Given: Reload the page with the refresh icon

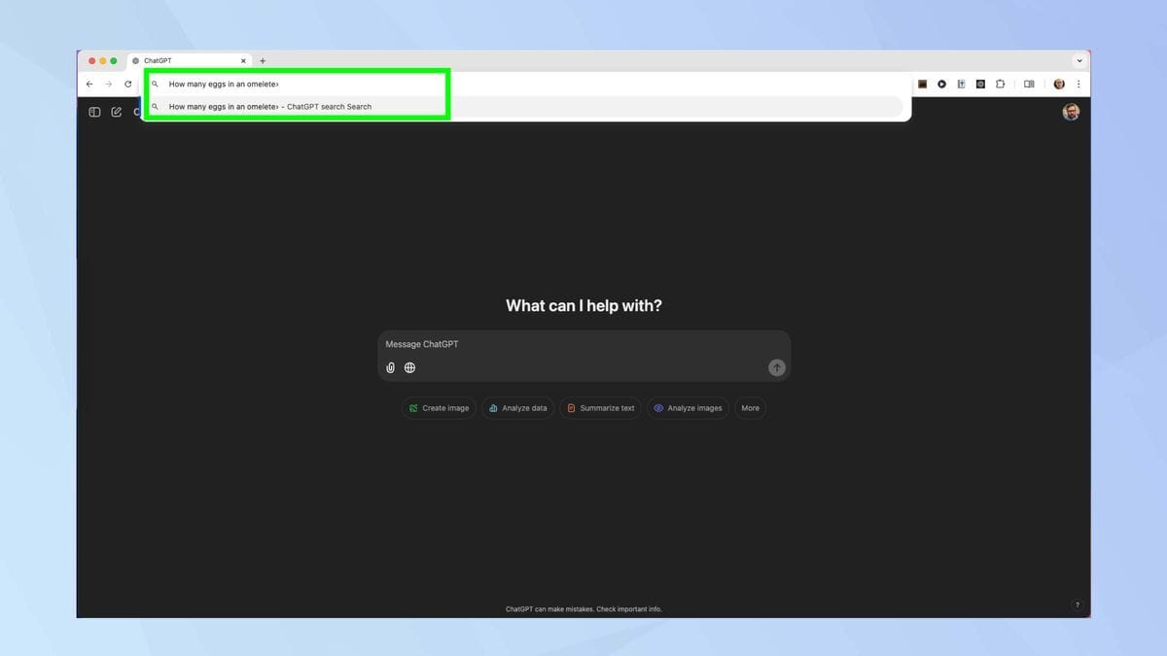Looking at the screenshot, I should click(x=127, y=85).
